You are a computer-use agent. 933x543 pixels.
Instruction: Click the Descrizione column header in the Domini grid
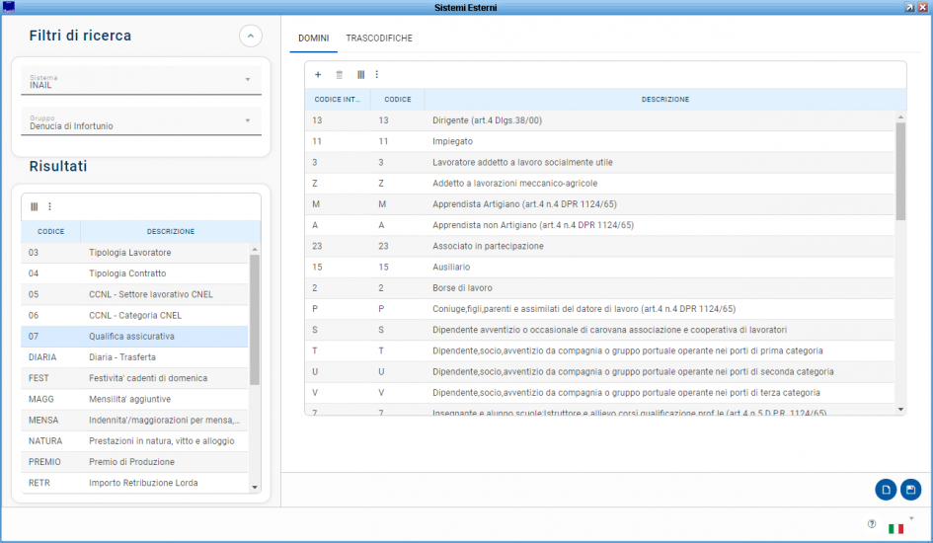click(x=664, y=100)
